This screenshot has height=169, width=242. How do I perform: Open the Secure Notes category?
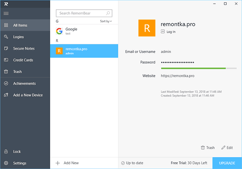point(25,48)
